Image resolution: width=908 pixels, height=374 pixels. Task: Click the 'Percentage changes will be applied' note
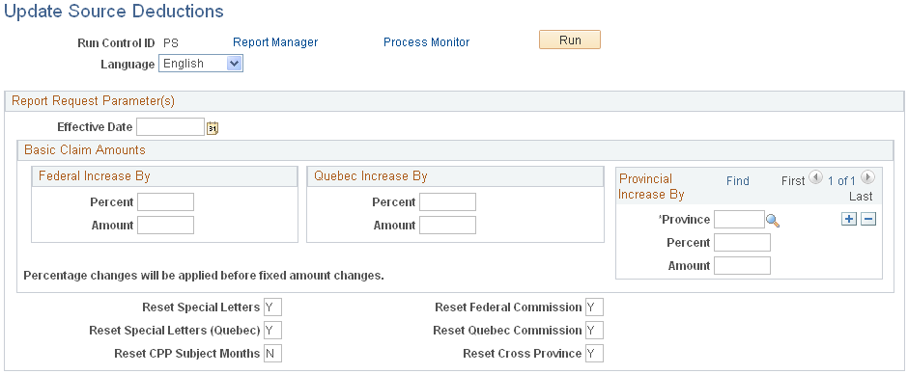tap(204, 276)
